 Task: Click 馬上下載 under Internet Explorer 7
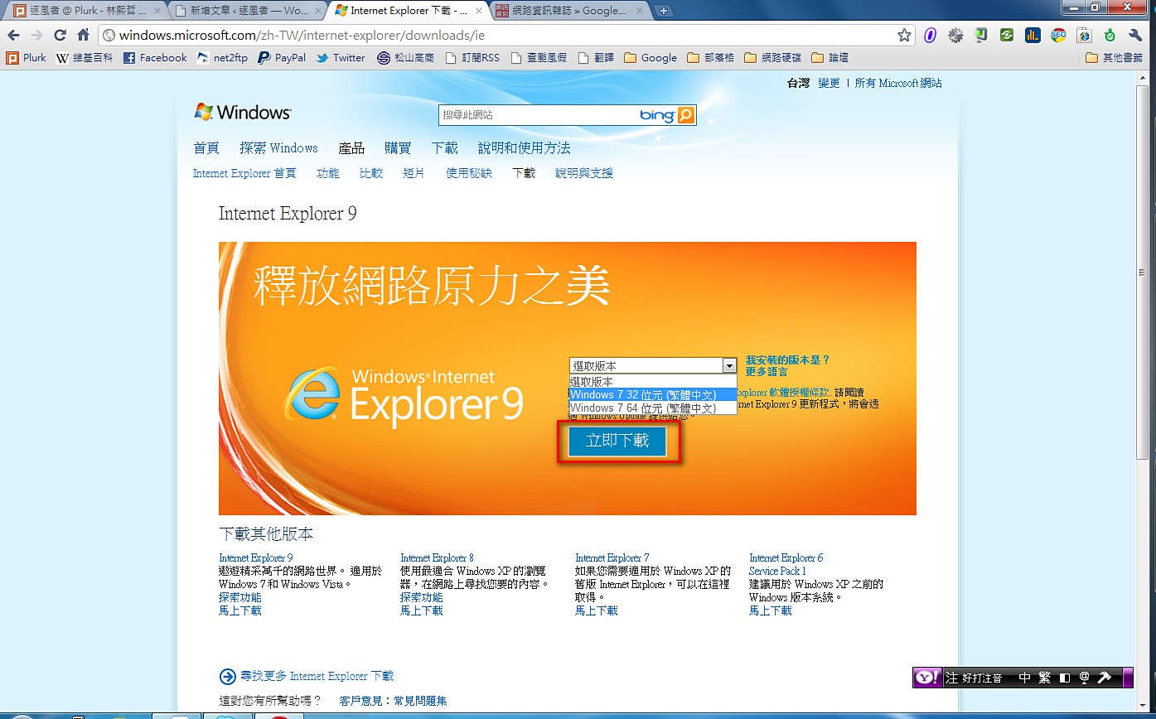[x=597, y=610]
